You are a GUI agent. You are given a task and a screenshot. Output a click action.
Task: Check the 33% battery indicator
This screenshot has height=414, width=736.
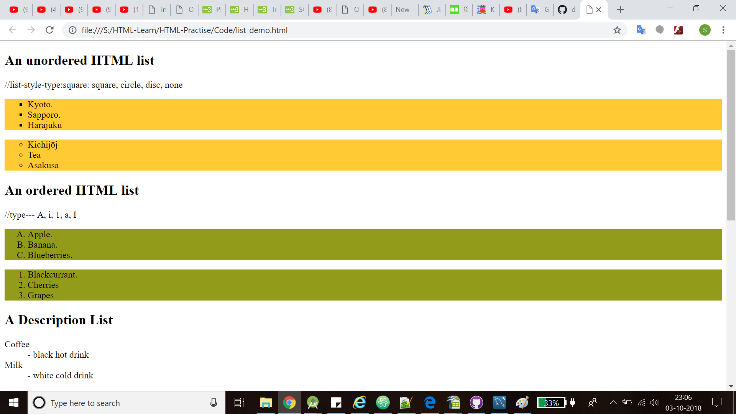(x=552, y=402)
